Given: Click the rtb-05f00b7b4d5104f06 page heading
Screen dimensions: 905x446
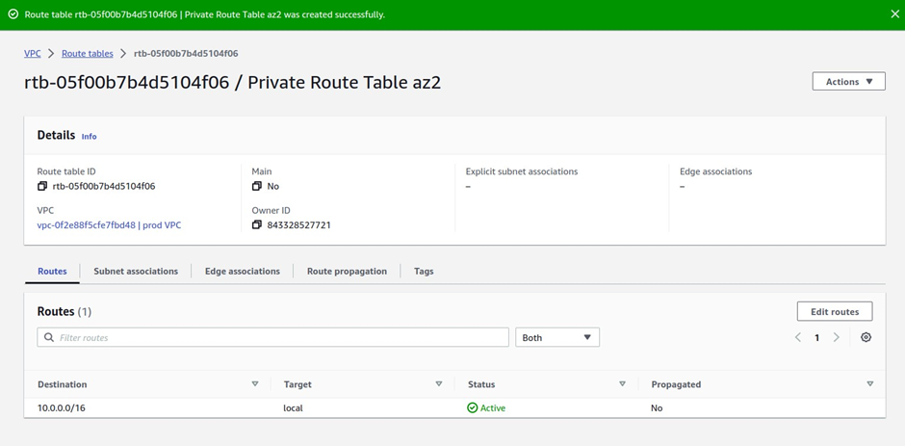Looking at the screenshot, I should click(233, 82).
